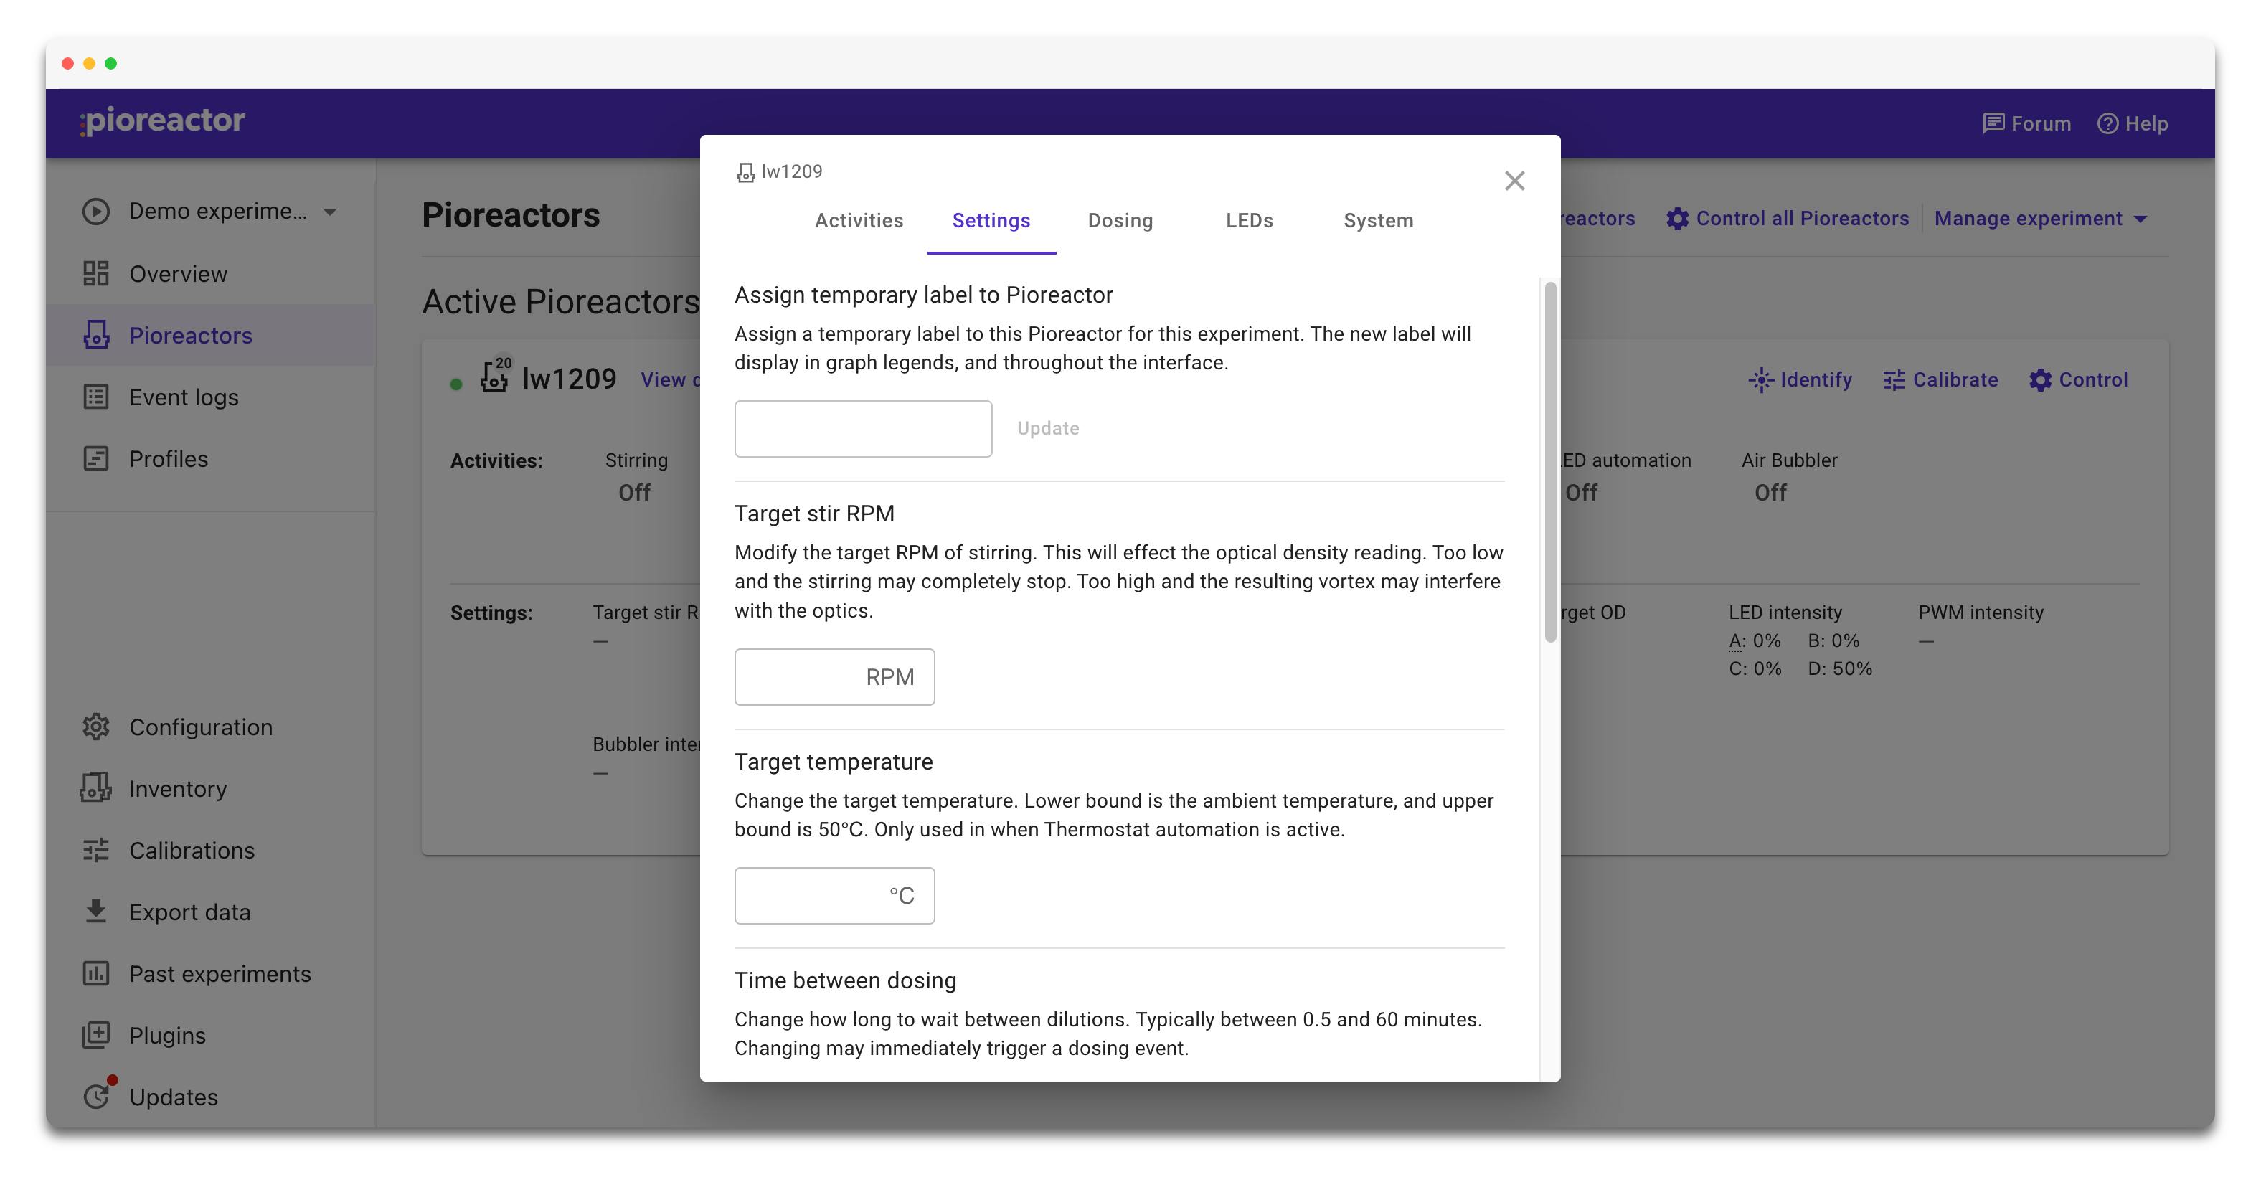Click the Calibrate tune icon
2261x1182 pixels.
[1894, 380]
